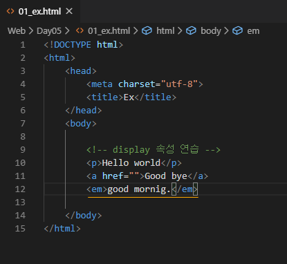Expand chevron after Day05 breadcrumb
The width and height of the screenshot is (287, 264).
[x=67, y=31]
